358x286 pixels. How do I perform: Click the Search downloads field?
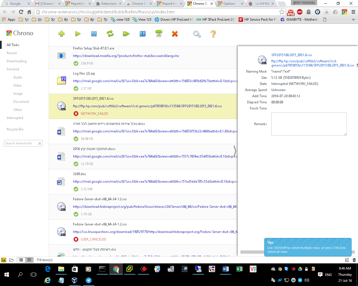(21, 143)
